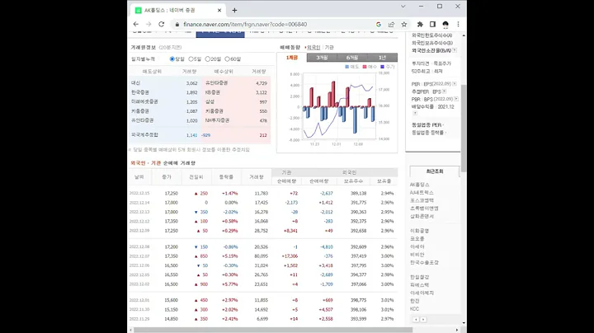The height and width of the screenshot is (333, 594).
Task: Open KCC in the 최근조회 list
Action: [414, 309]
